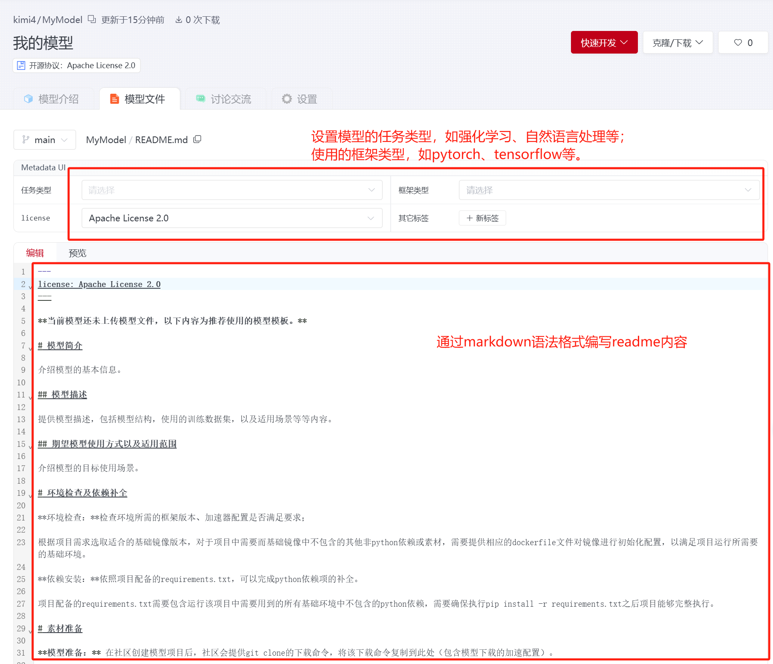Copy README.md file path icon
Image resolution: width=773 pixels, height=664 pixels.
[x=197, y=139]
